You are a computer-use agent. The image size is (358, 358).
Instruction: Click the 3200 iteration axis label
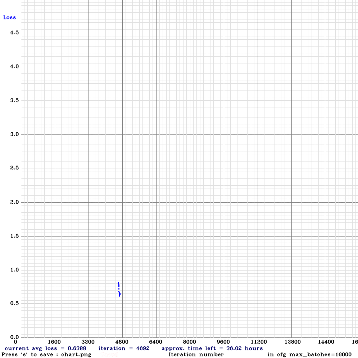click(88, 342)
